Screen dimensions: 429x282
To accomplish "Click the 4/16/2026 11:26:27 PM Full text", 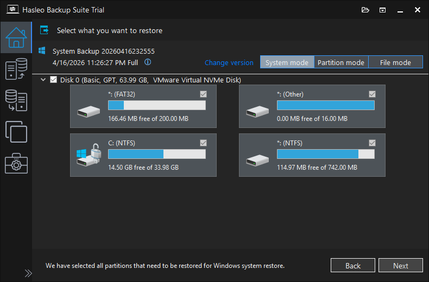I will [x=95, y=62].
